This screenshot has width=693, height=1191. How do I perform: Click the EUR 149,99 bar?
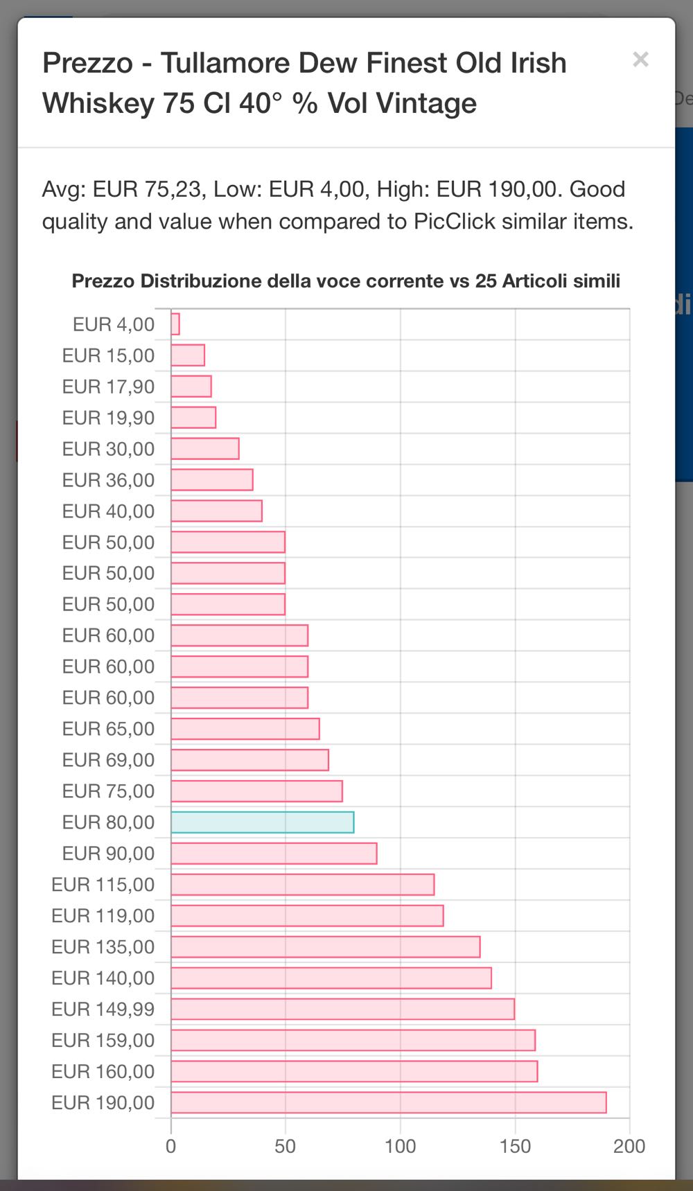point(342,1009)
